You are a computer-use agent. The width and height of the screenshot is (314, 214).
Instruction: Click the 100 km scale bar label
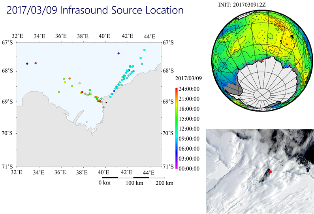click(x=134, y=183)
